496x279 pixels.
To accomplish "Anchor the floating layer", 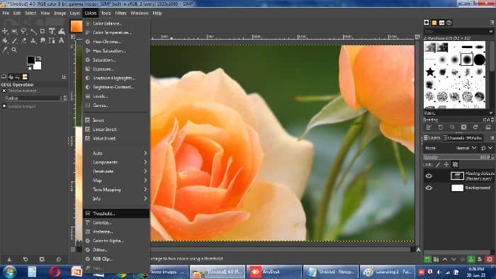I will point(471,259).
